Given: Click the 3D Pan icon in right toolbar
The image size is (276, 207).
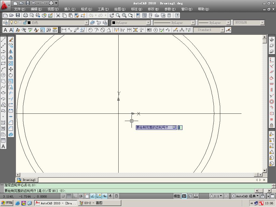Looking at the screenshot, I should click(272, 40).
